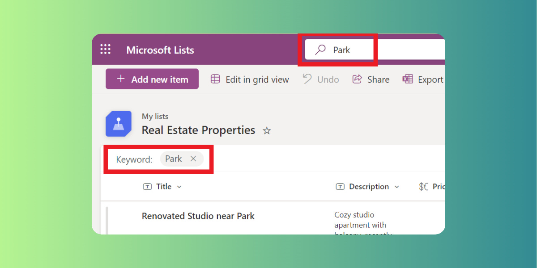Switch to Edit in grid view
Viewport: 537px width, 268px height.
(250, 80)
